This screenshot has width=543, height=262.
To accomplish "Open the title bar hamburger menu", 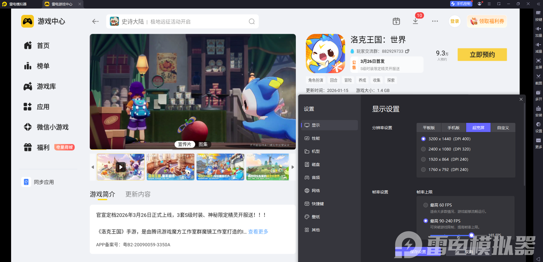I will point(489,4).
